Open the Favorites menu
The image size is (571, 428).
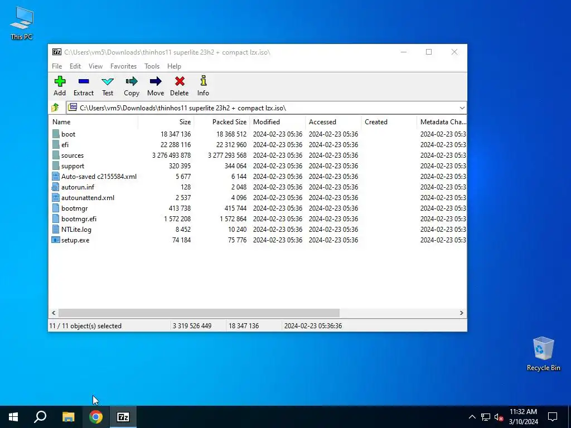pos(123,66)
